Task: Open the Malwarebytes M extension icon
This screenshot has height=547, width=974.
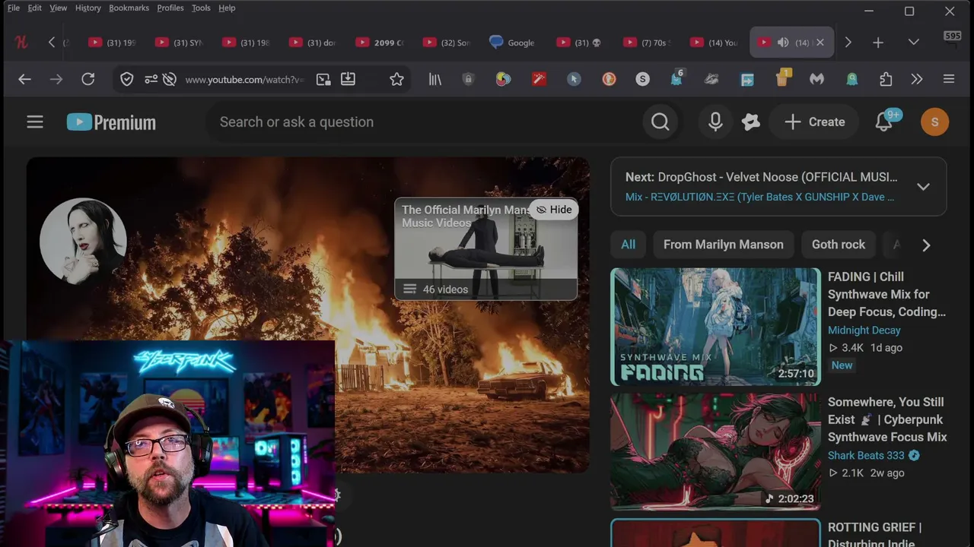Action: point(816,79)
